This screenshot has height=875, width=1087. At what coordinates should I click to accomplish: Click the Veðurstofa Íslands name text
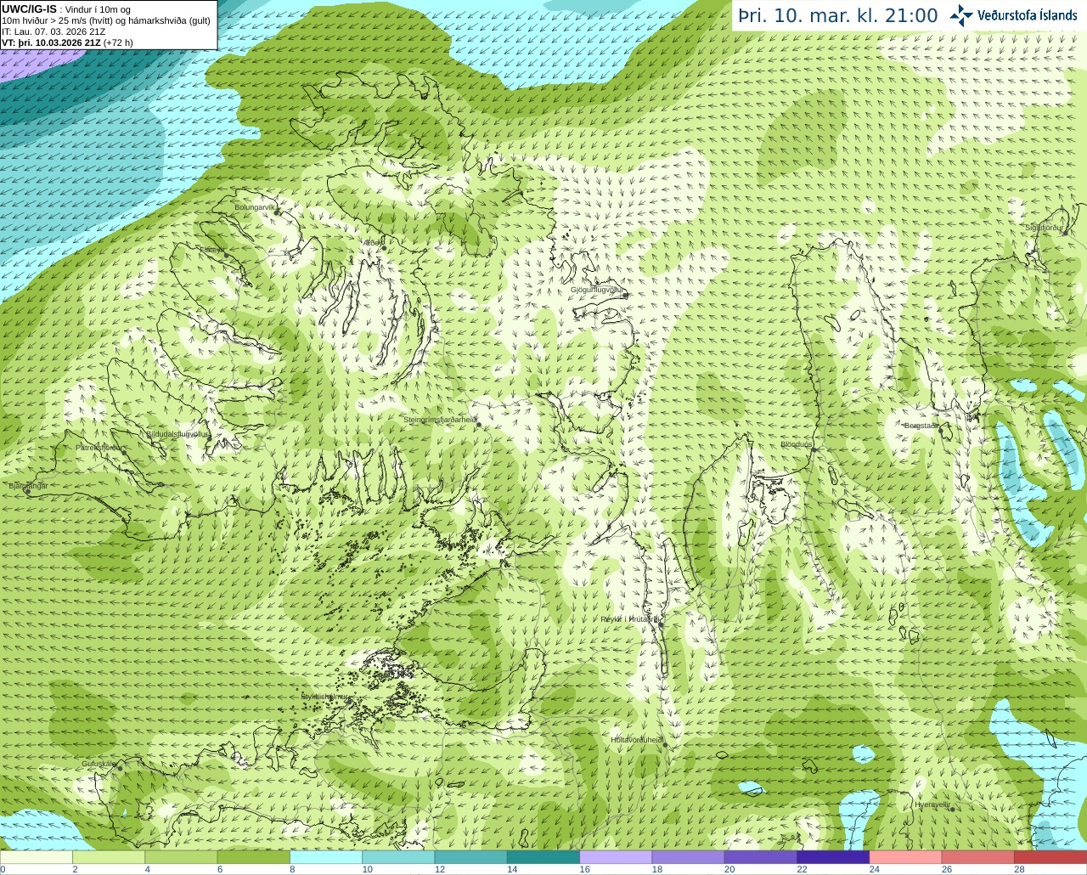(x=1028, y=15)
